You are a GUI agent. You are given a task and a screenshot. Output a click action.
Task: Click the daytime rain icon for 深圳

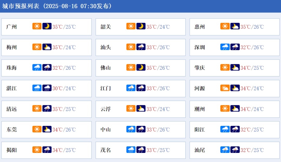tap(225, 47)
